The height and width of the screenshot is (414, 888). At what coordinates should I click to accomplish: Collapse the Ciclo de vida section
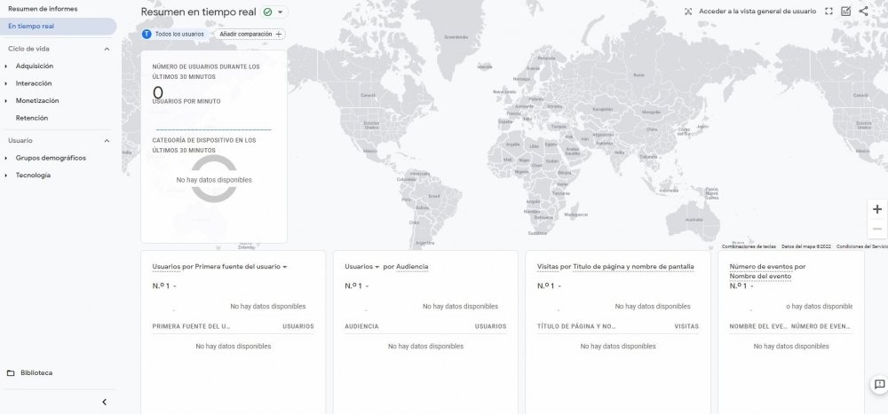pos(107,50)
